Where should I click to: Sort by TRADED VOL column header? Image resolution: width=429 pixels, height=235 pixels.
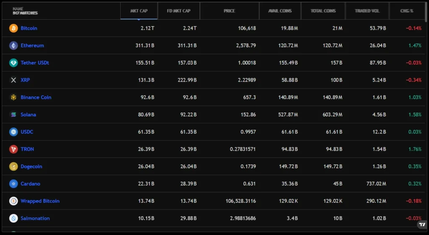point(367,11)
